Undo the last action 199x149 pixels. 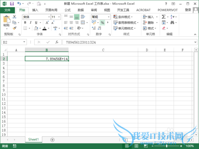(19, 4)
